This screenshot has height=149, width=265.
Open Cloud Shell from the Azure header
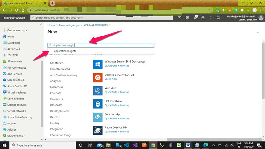pyautogui.click(x=180, y=17)
